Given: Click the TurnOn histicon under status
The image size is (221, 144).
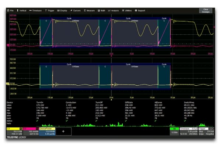Looking at the screenshot, I should coord(51,125).
